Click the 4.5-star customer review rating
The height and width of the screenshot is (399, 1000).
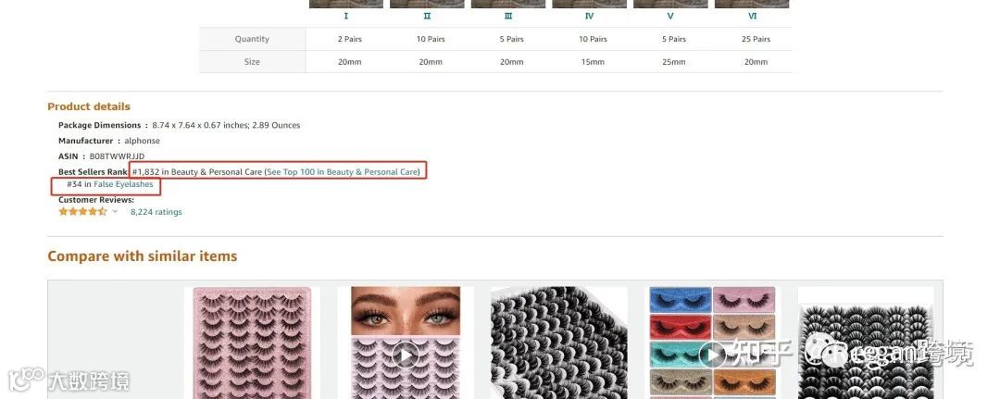click(83, 212)
